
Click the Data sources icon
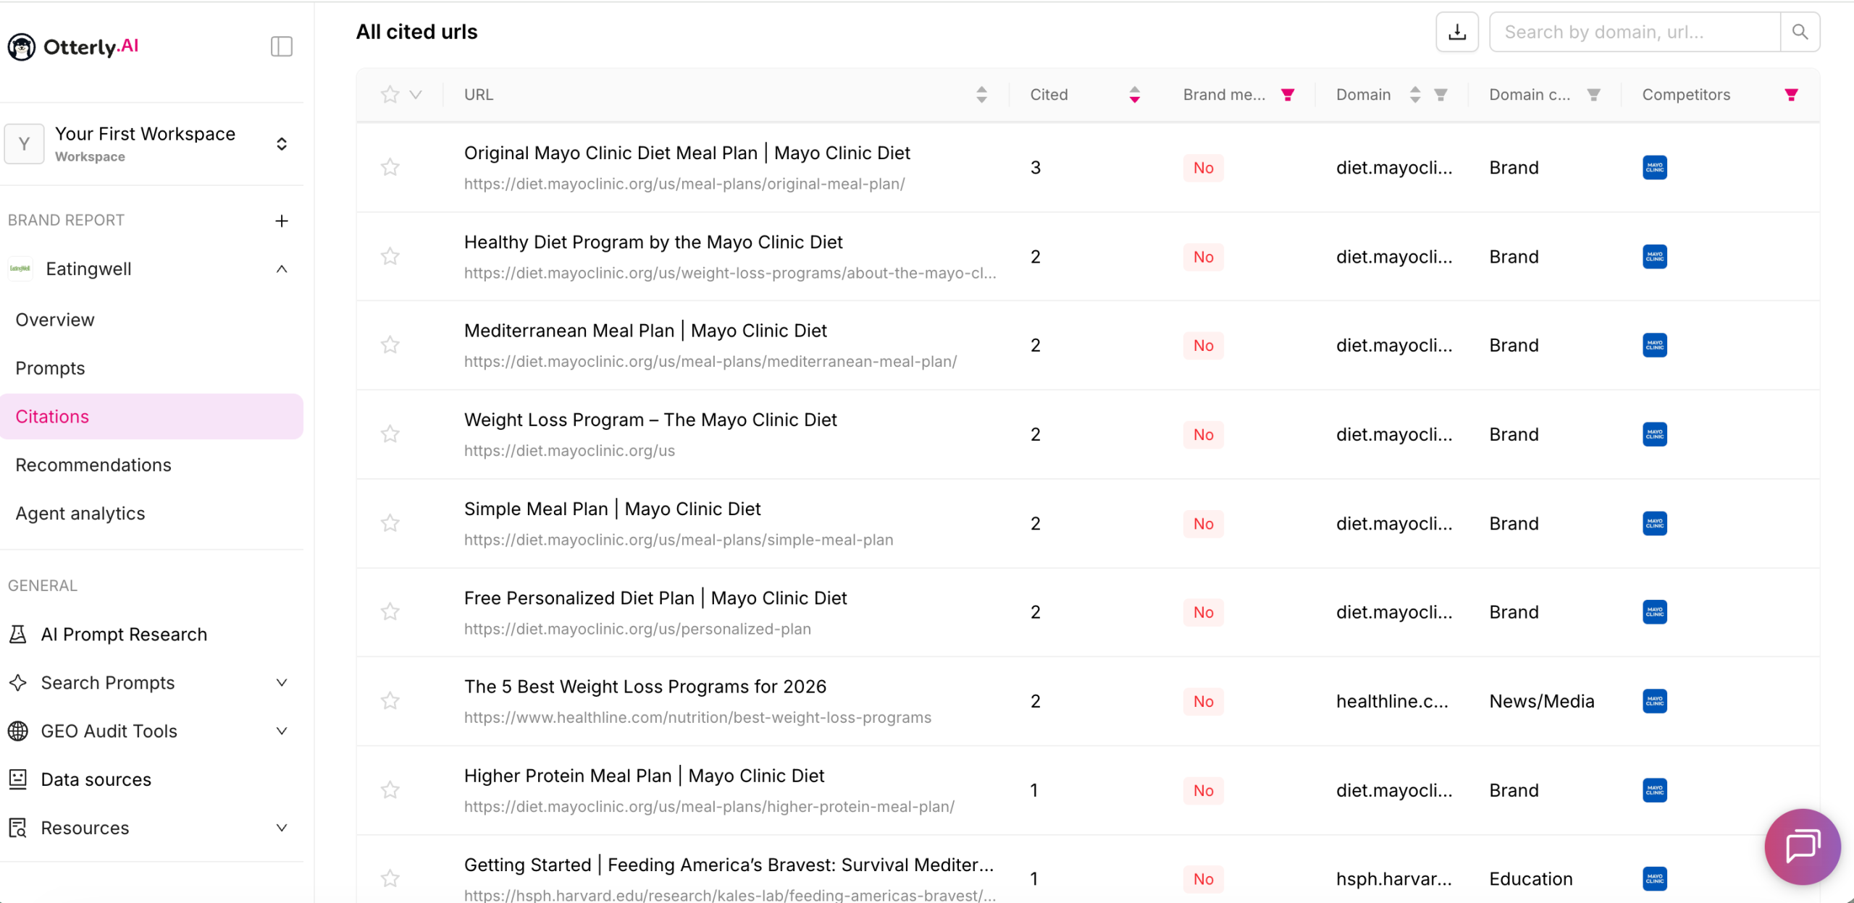tap(18, 779)
